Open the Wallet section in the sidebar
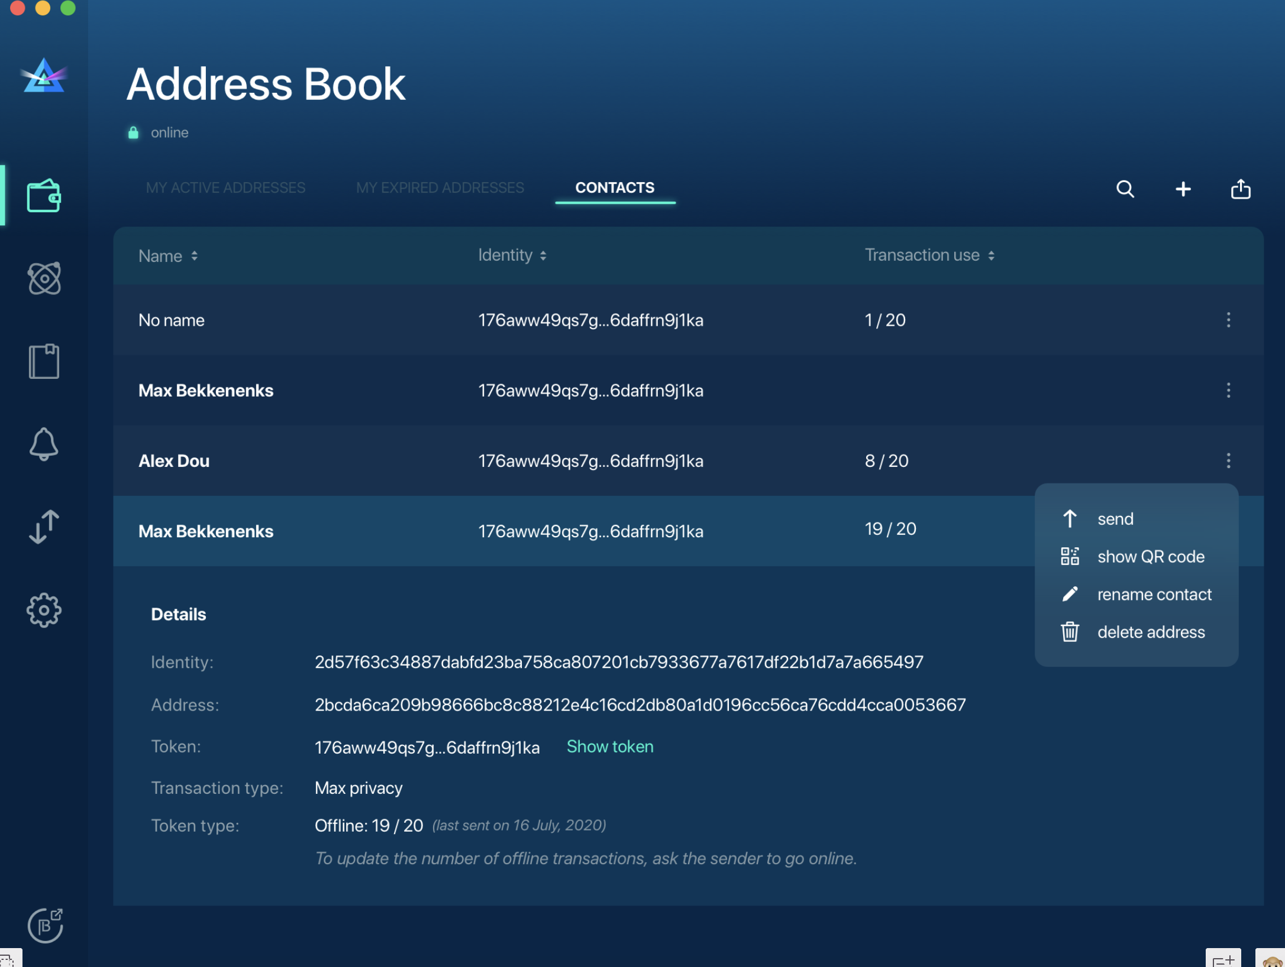 (44, 195)
